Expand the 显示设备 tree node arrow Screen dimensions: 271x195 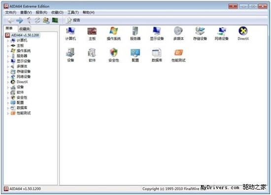click(x=8, y=61)
